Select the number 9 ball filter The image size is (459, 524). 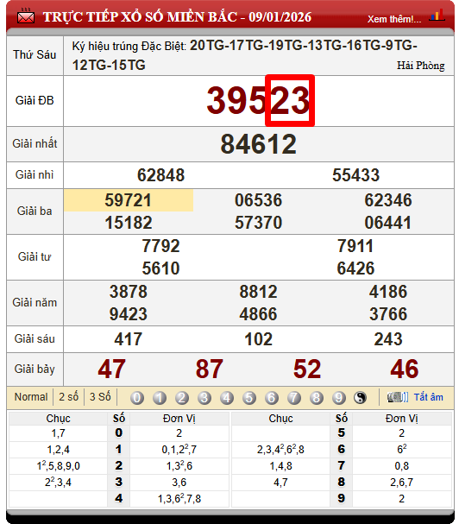click(x=338, y=398)
